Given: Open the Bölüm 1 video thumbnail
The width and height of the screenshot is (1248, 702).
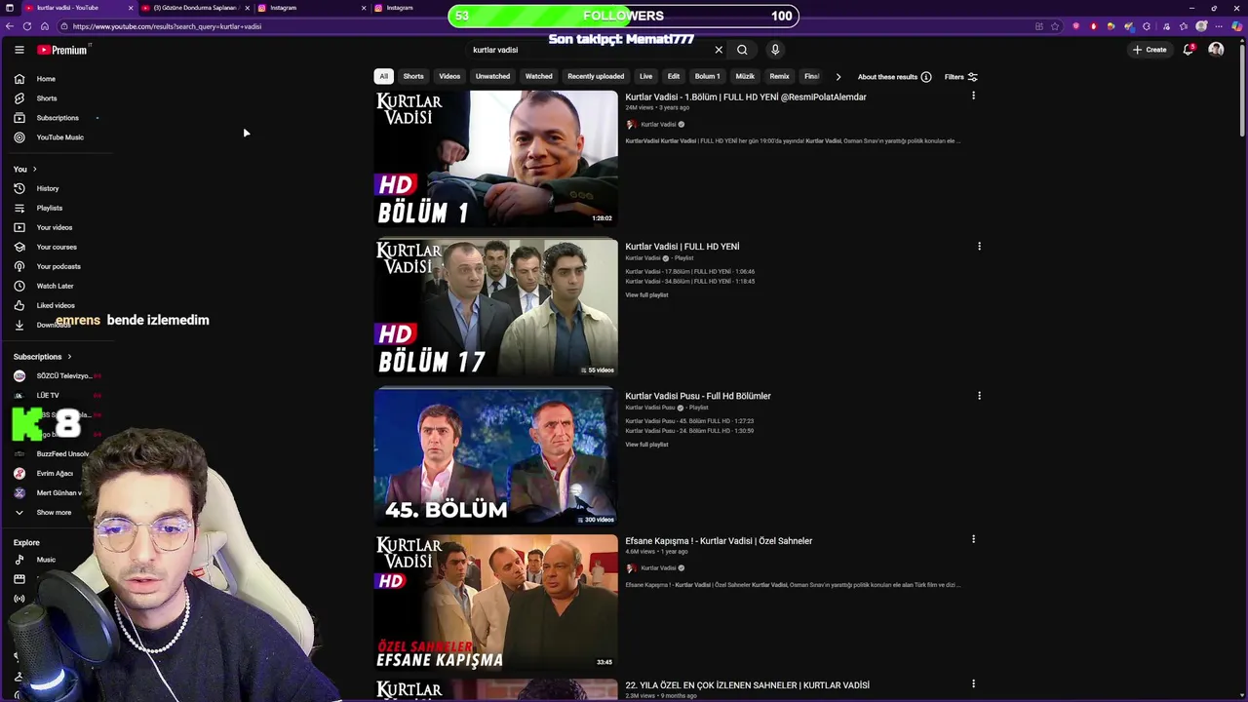Looking at the screenshot, I should click(x=495, y=159).
